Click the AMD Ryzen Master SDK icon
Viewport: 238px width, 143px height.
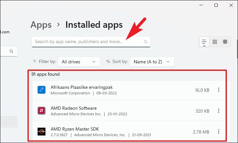click(42, 132)
